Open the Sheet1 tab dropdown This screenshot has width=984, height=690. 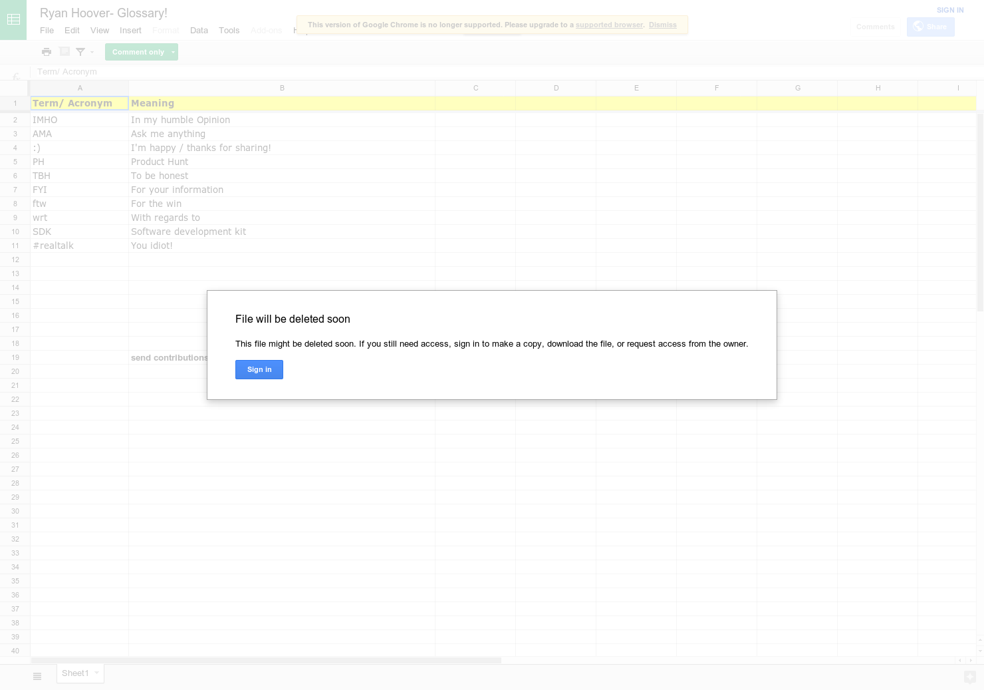tap(97, 673)
